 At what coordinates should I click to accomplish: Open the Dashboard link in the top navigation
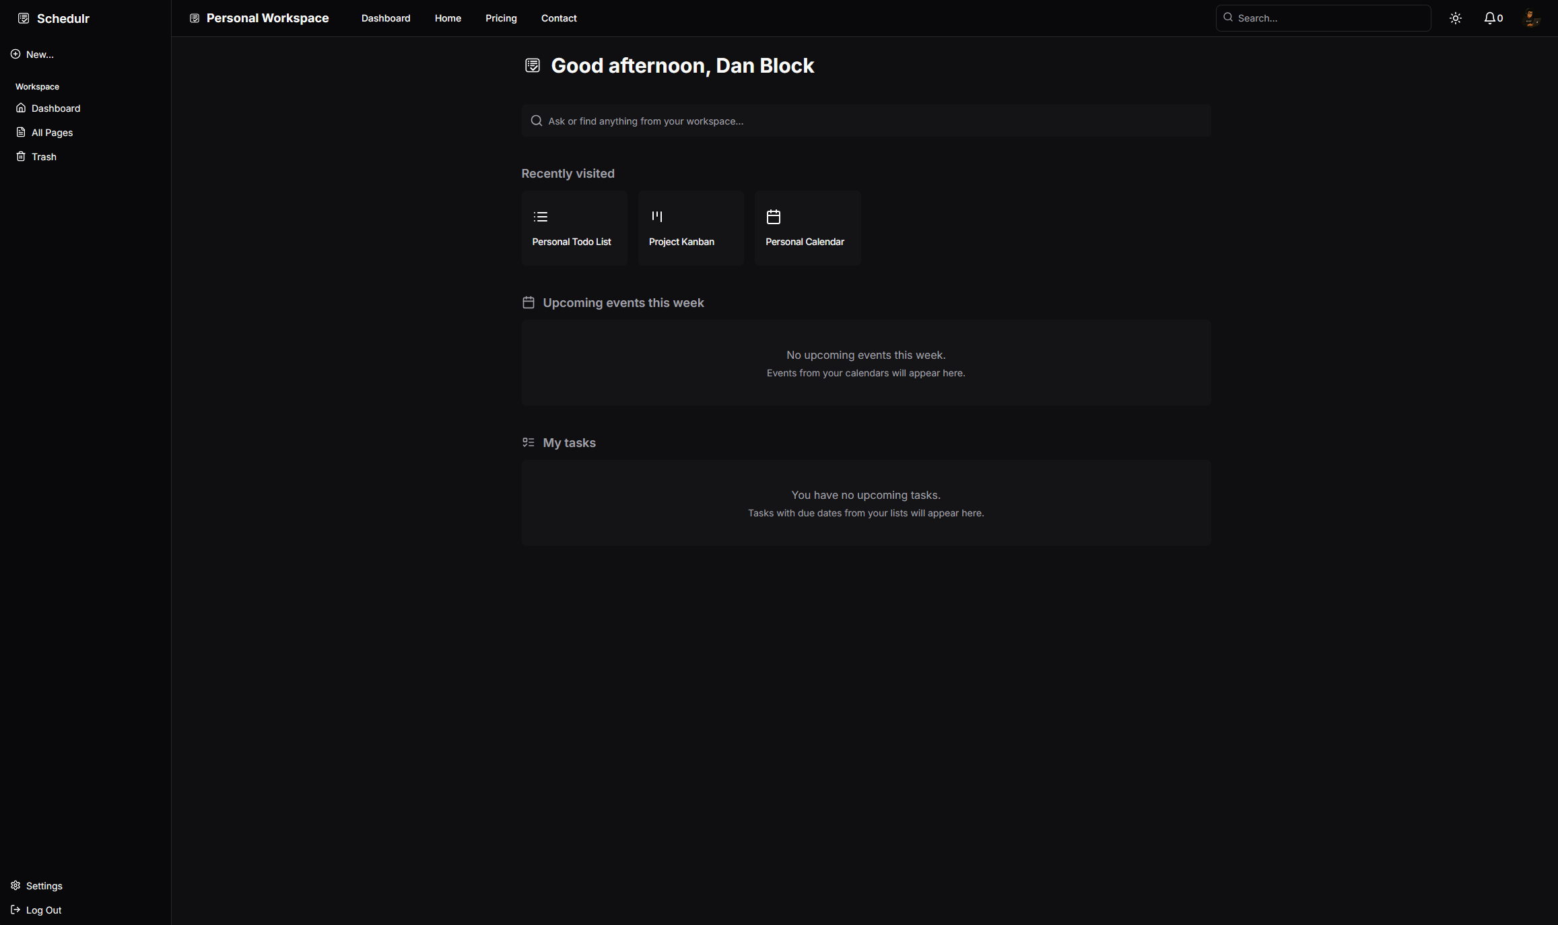[x=386, y=18]
